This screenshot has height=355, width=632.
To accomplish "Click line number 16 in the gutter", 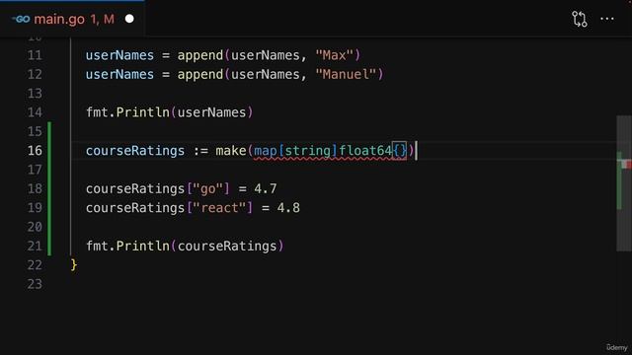I will [x=35, y=151].
